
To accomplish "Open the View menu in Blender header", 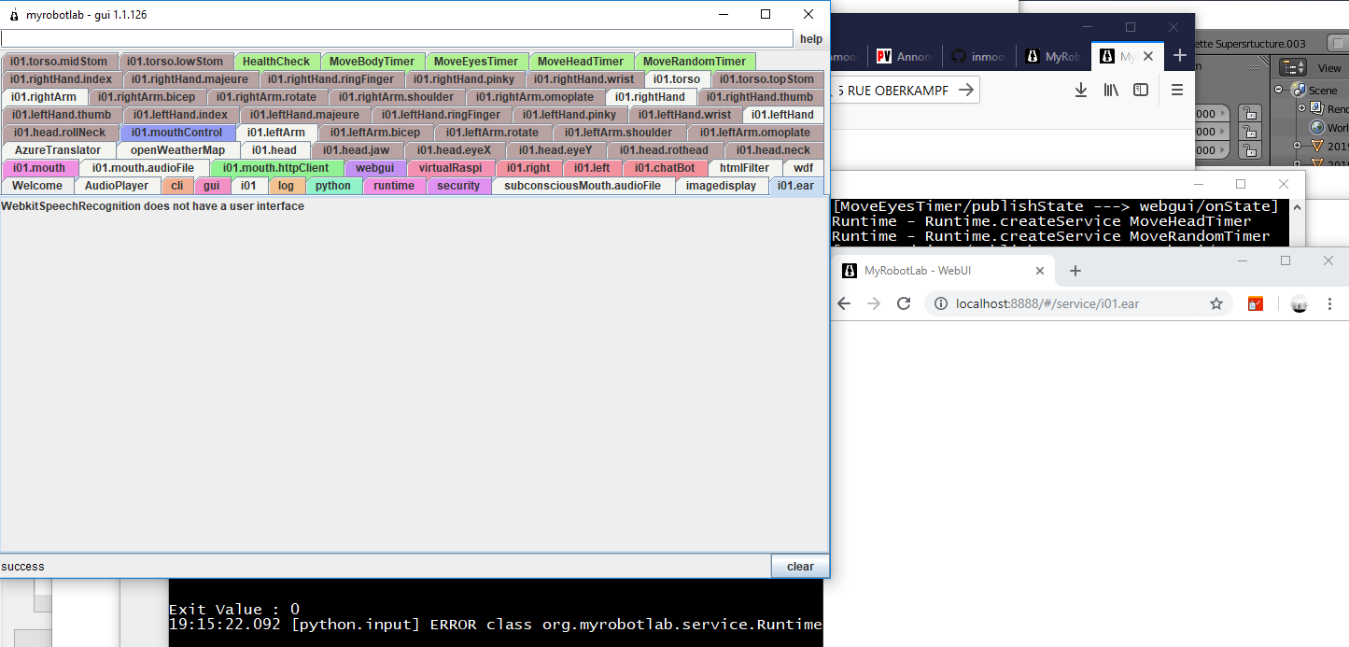I will pos(1329,68).
